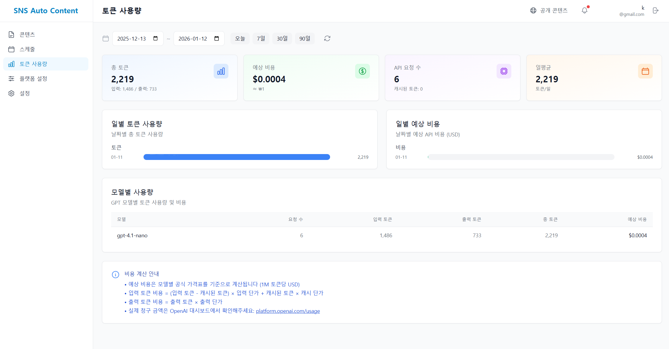The height and width of the screenshot is (349, 669).
Task: Choose the 90일 date range
Action: (305, 39)
